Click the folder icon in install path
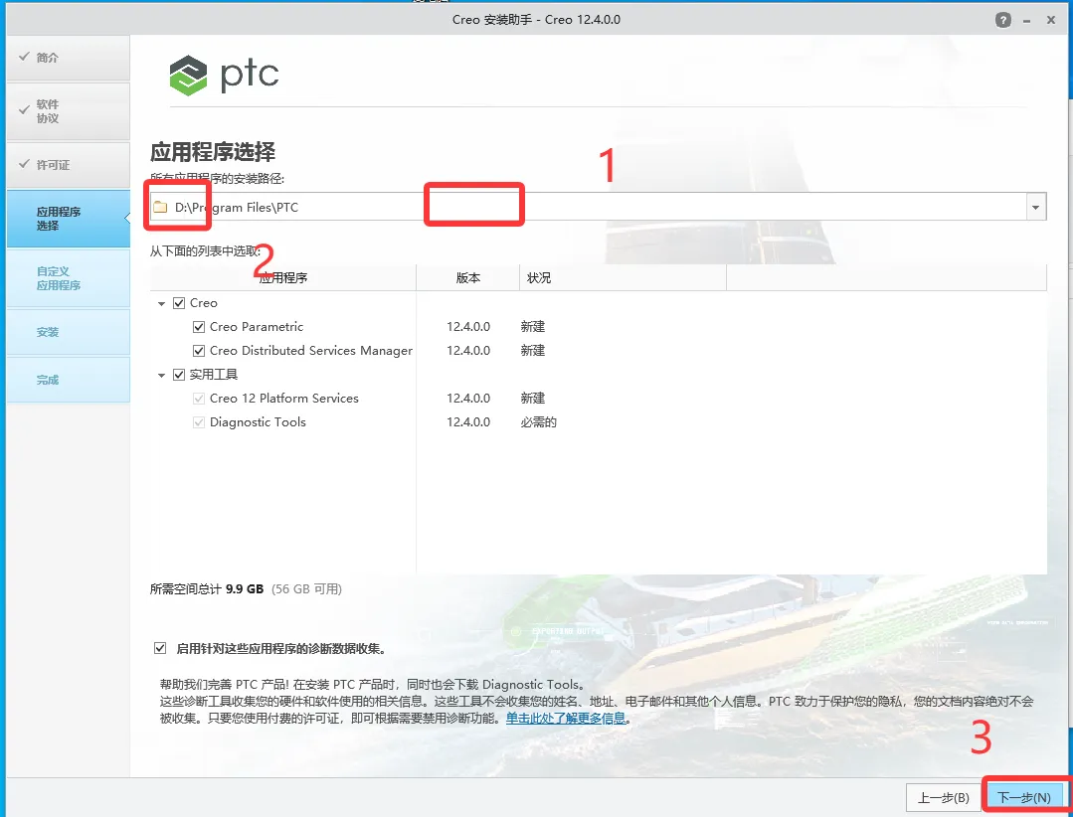The height and width of the screenshot is (817, 1073). point(160,207)
